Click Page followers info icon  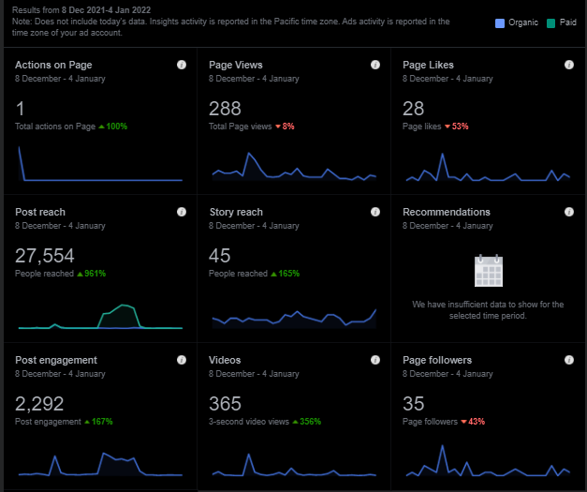click(569, 359)
